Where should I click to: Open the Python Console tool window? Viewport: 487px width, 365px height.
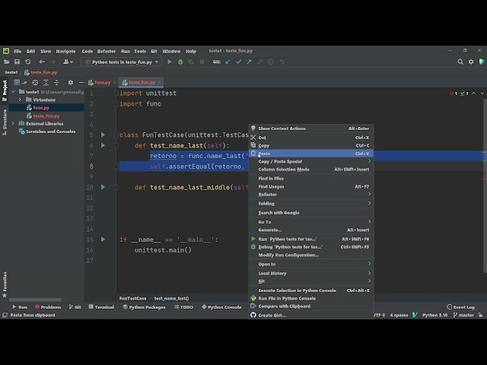(221, 307)
